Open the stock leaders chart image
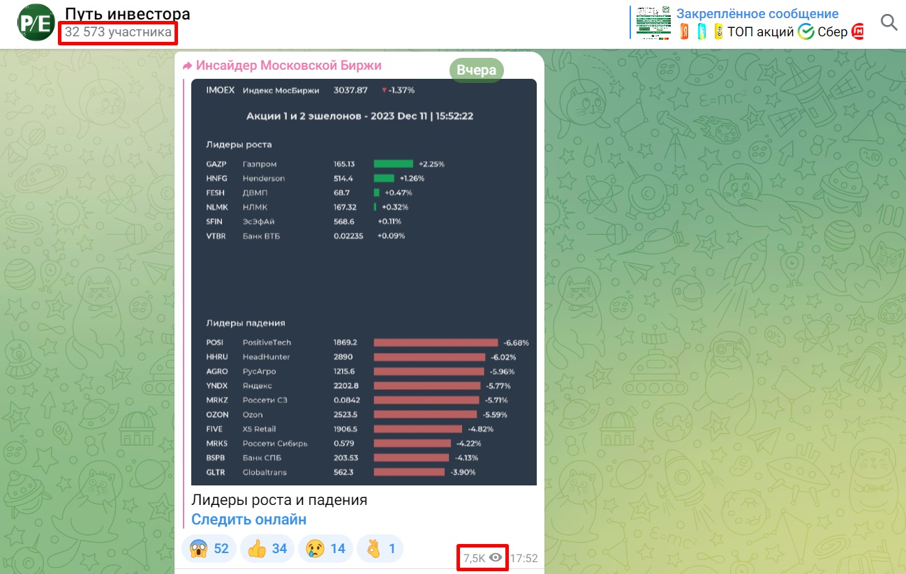906x574 pixels. pyautogui.click(x=364, y=282)
